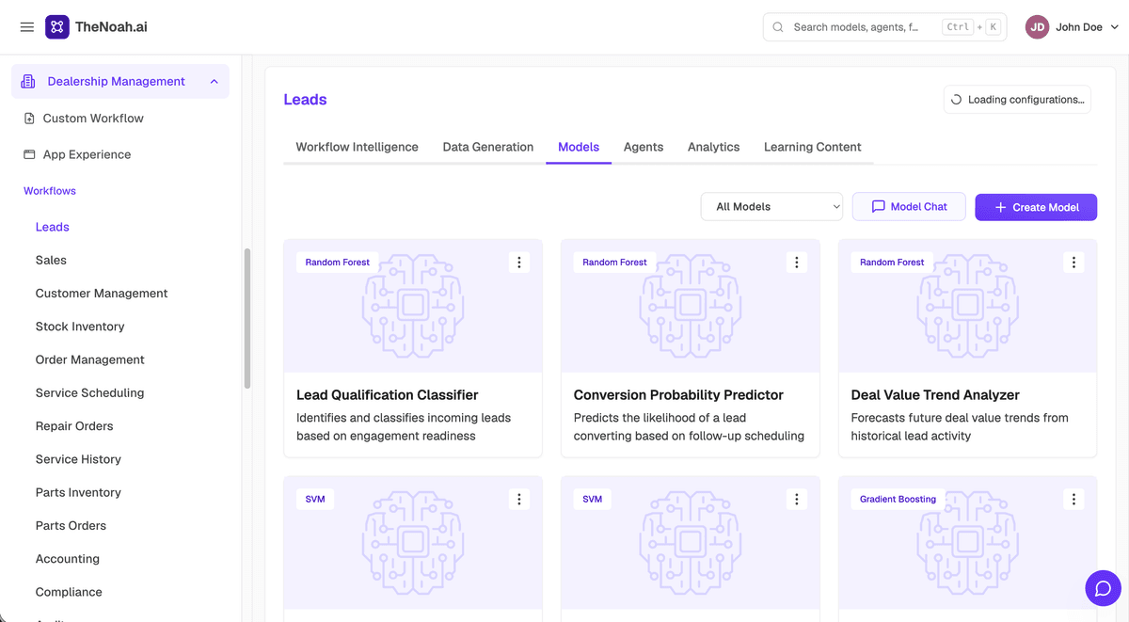The width and height of the screenshot is (1129, 622).
Task: Click the brain thumbnail of Deal Value Trend Analyzer
Action: coord(968,305)
